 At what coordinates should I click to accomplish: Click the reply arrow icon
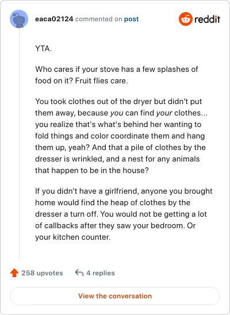(79, 273)
